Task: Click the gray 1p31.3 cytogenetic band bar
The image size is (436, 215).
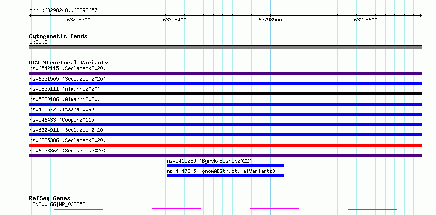Action: click(x=225, y=47)
